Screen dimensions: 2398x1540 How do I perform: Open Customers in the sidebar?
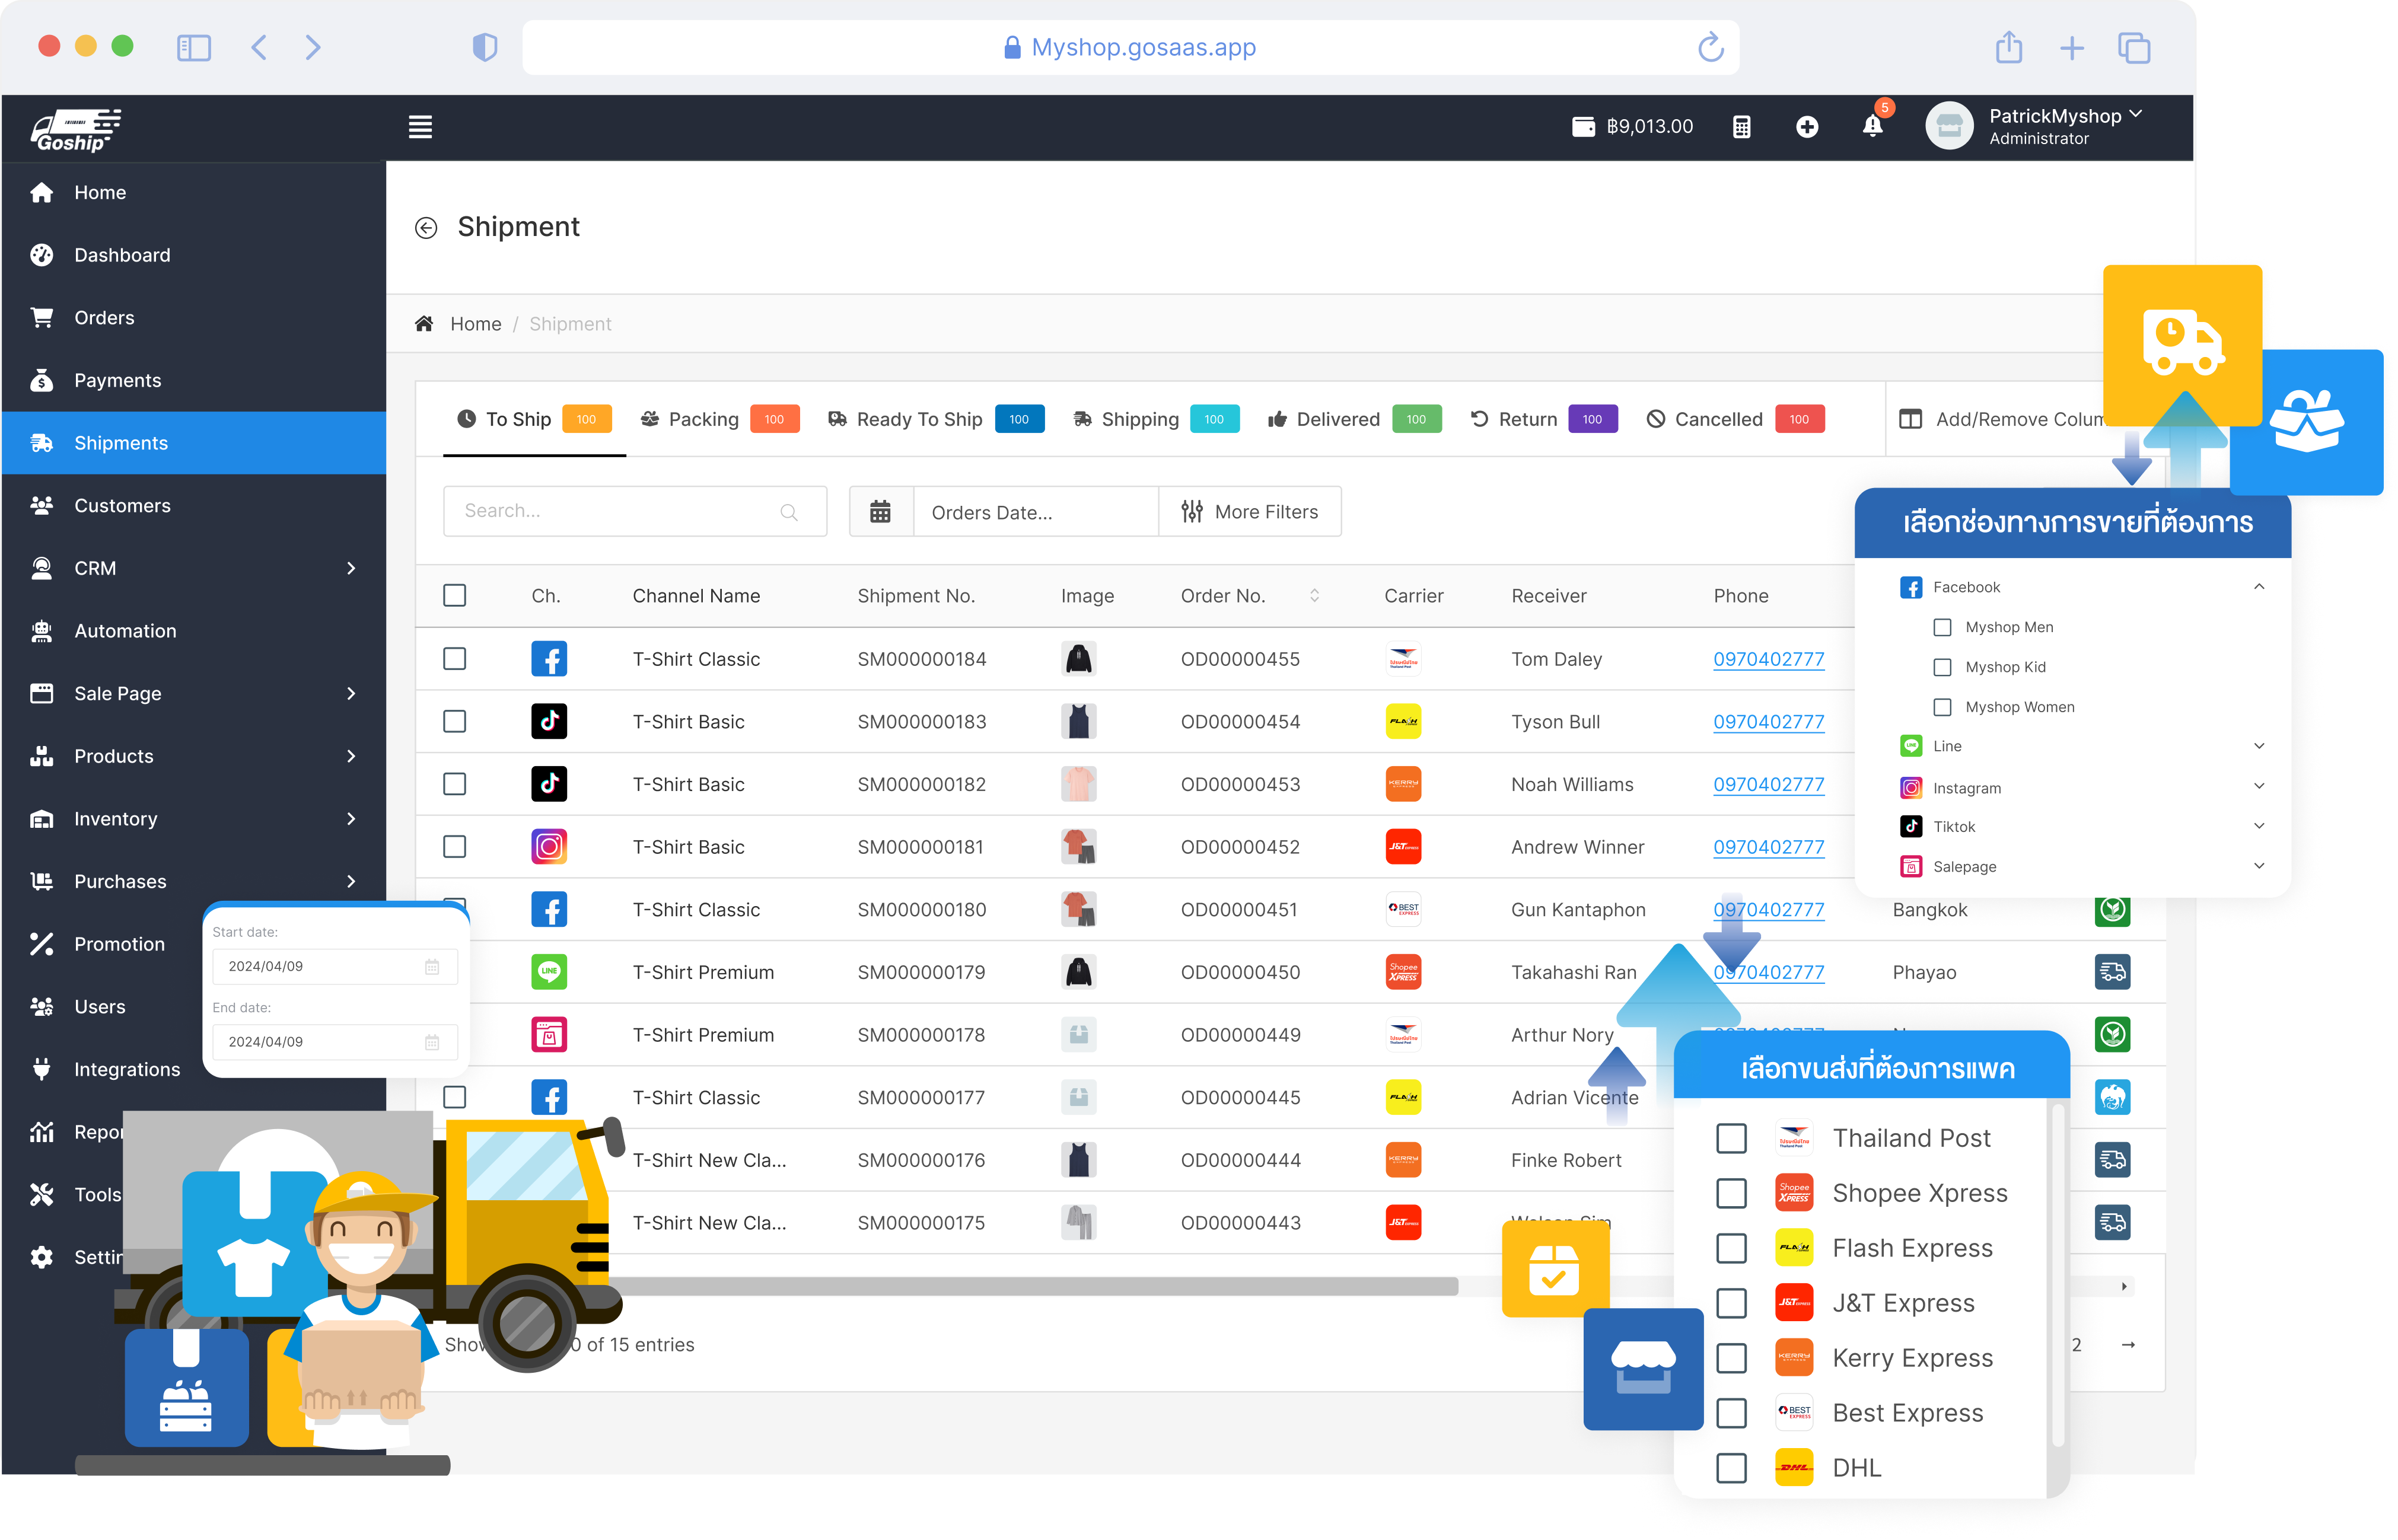tap(194, 506)
